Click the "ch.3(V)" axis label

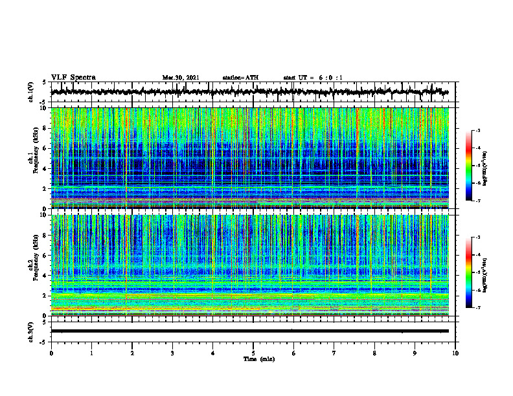point(31,332)
